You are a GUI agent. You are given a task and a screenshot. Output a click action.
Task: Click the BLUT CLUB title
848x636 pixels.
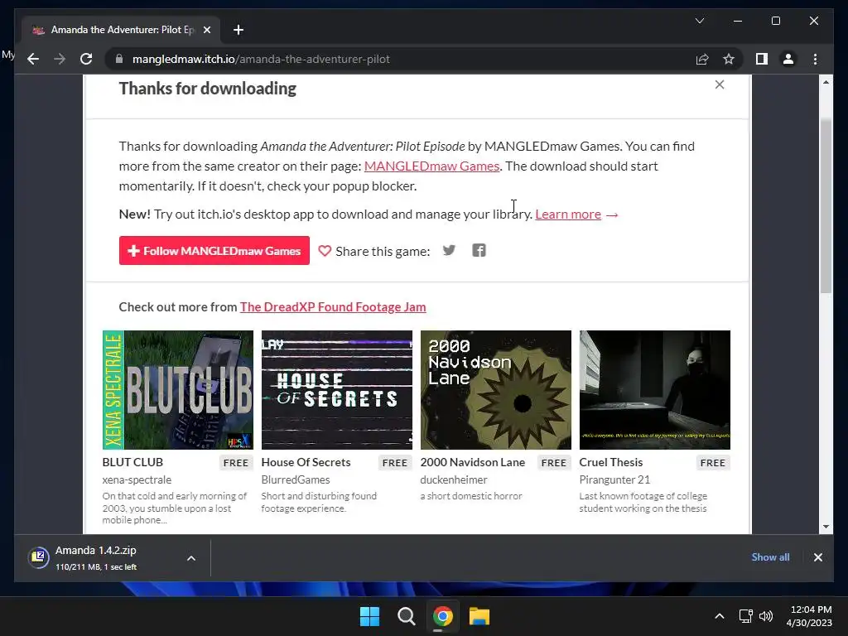coord(132,462)
